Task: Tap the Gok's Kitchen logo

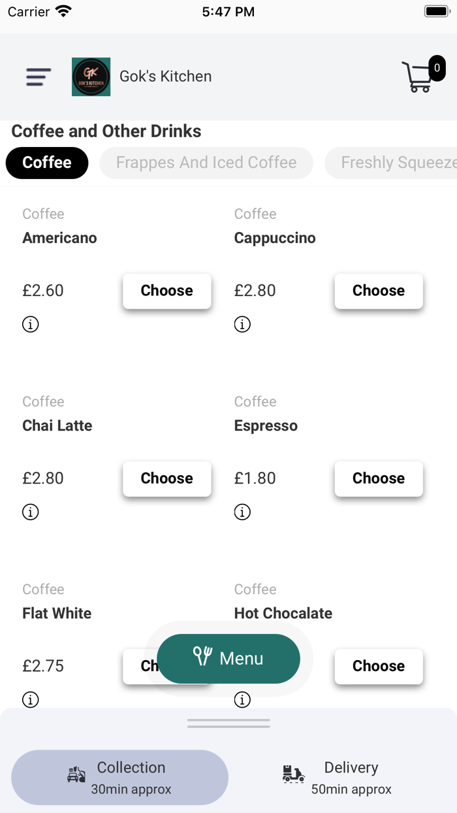Action: click(x=91, y=76)
